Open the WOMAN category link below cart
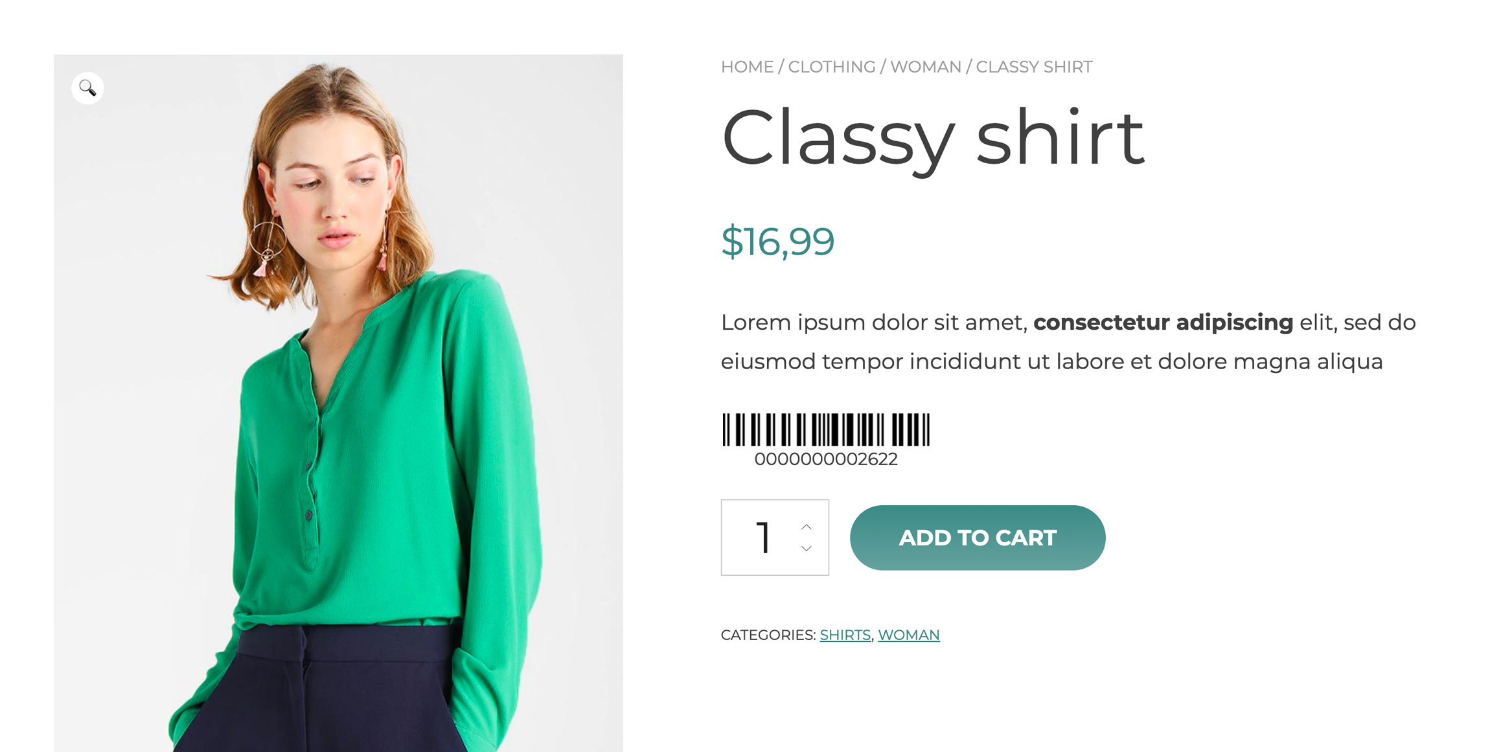 tap(908, 635)
